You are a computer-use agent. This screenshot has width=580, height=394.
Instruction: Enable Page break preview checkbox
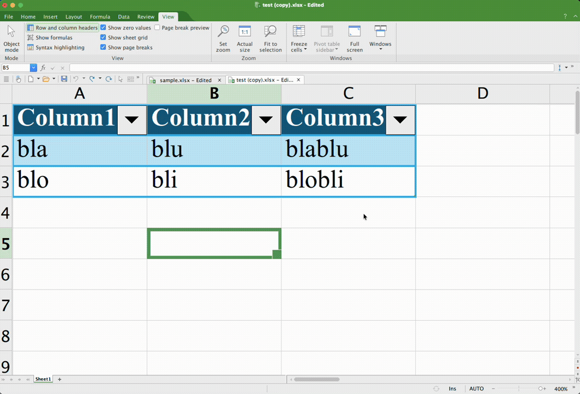tap(158, 28)
